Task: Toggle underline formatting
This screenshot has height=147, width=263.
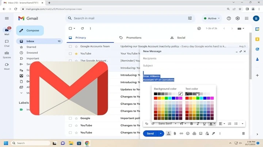Action: point(204,124)
